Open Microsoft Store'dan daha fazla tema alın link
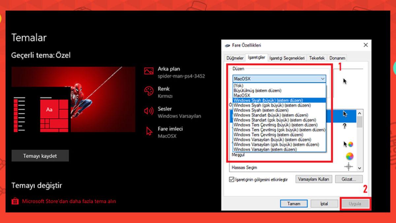 69,201
